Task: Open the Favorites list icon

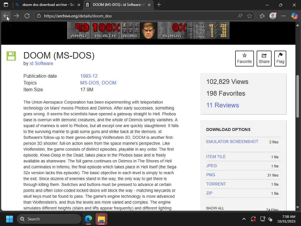Action: (x=262, y=16)
